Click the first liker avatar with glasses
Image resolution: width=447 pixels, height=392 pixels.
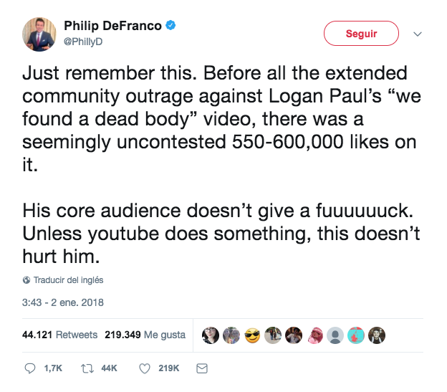click(210, 335)
